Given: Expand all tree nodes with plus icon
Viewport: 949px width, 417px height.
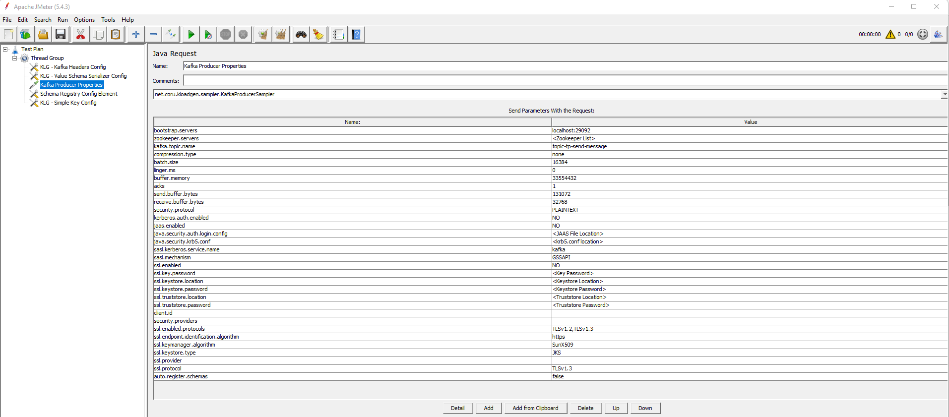Looking at the screenshot, I should [135, 34].
